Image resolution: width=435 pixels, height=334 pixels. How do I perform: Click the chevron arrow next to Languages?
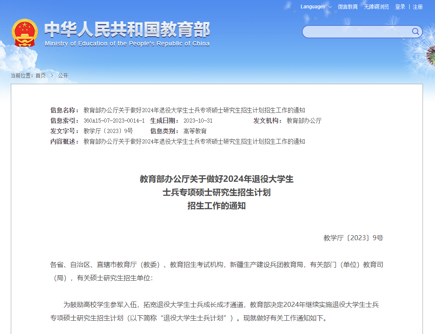point(329,7)
